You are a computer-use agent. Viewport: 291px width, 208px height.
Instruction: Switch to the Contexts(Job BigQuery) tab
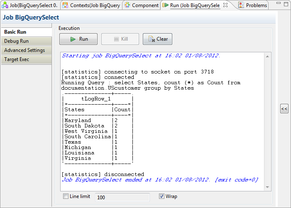(x=92, y=5)
